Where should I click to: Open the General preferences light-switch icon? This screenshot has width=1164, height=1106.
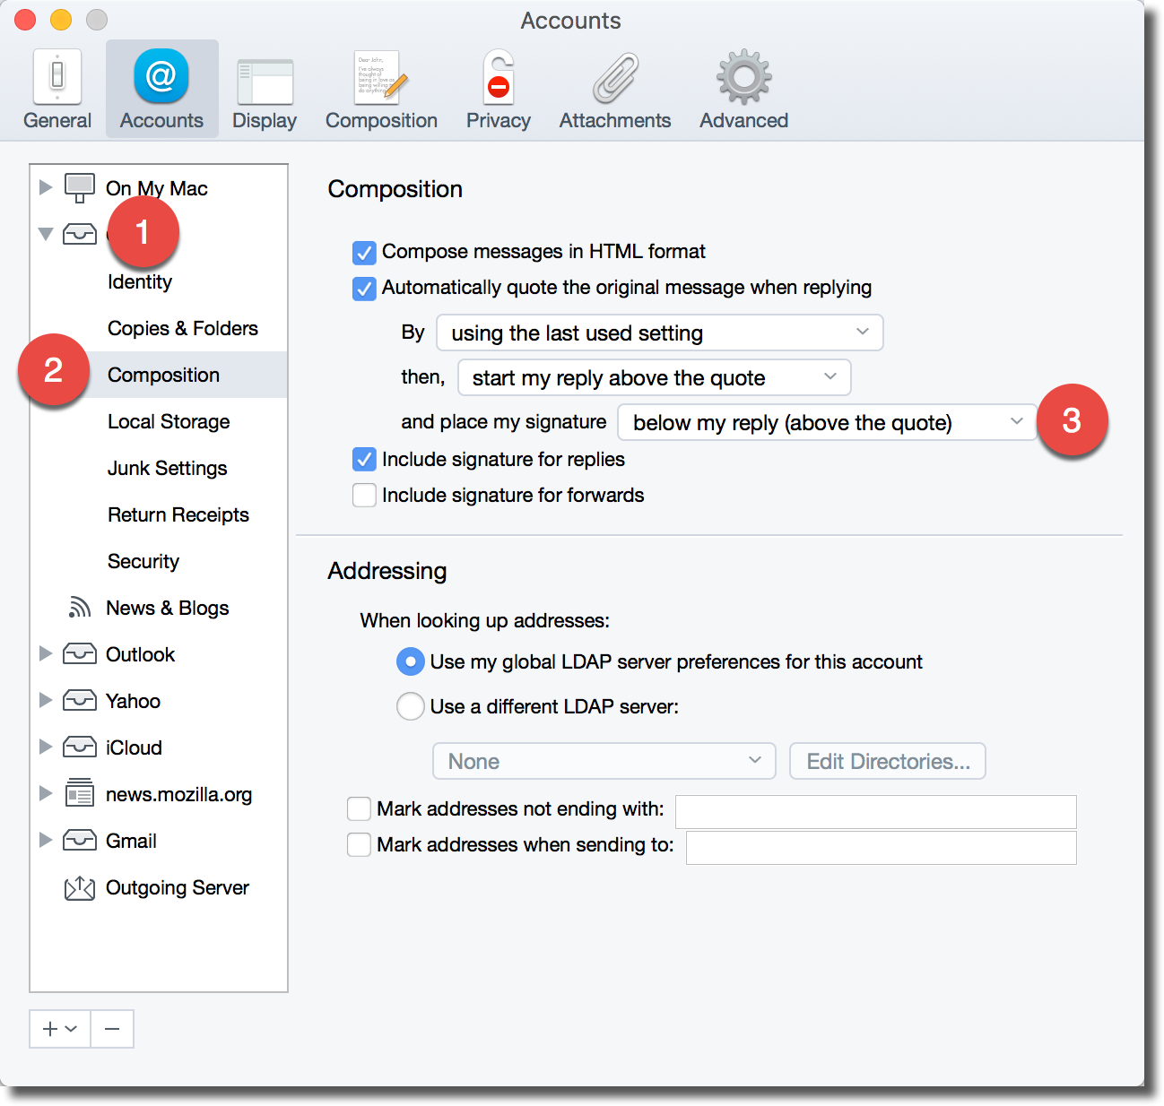pos(57,78)
